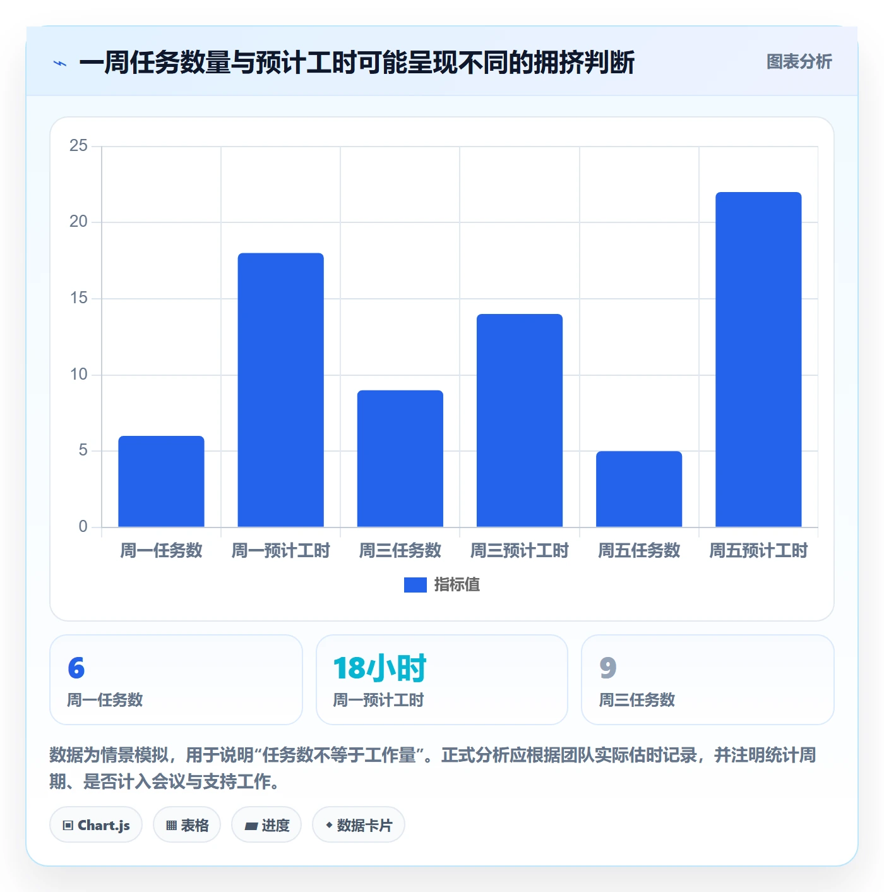Click the y-axis tick label 5
The height and width of the screenshot is (892, 884).
coord(83,450)
